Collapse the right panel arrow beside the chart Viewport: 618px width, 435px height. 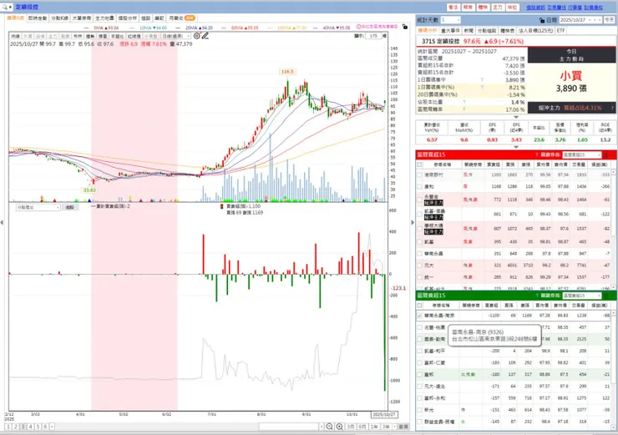[x=413, y=223]
